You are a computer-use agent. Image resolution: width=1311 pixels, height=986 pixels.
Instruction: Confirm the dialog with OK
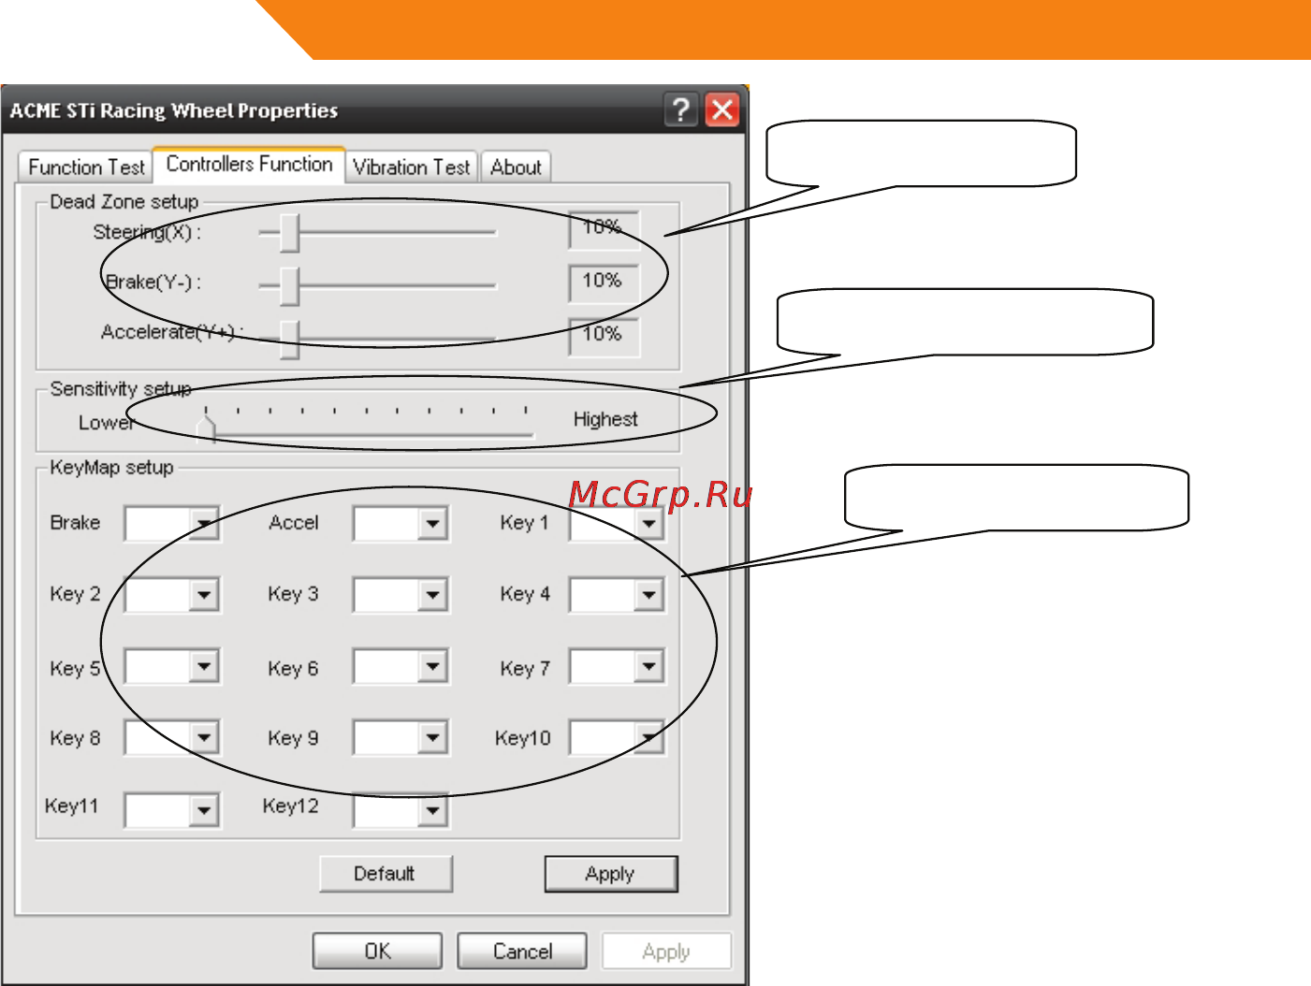coord(377,951)
